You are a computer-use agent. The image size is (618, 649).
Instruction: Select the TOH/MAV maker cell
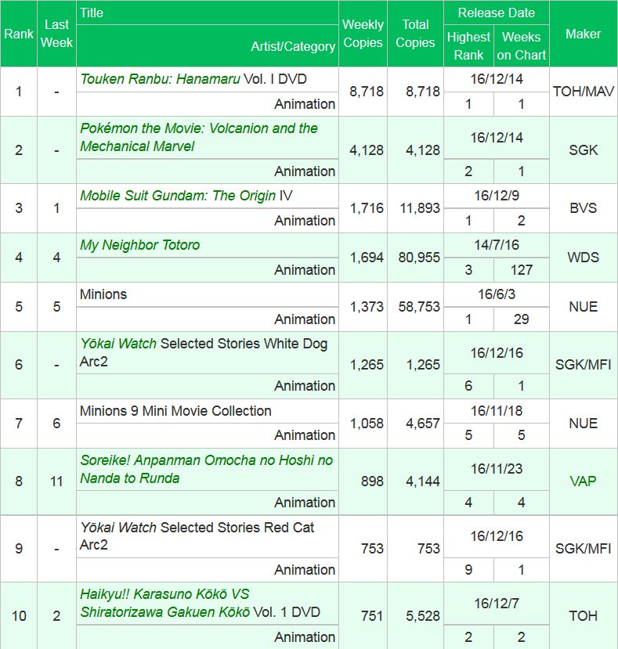(583, 92)
